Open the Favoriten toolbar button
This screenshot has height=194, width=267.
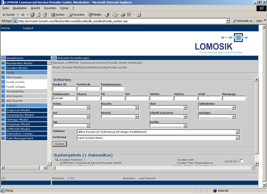pos(76,14)
